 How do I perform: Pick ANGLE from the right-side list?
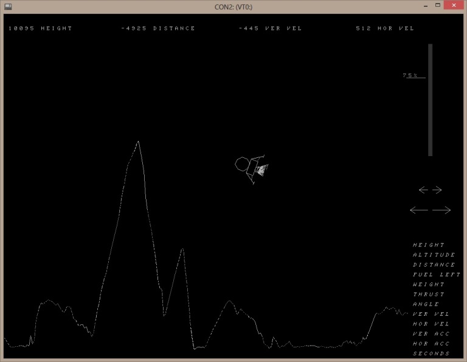point(426,304)
